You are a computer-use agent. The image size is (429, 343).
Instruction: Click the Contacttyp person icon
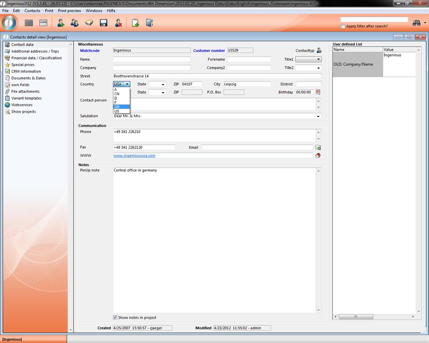pos(319,51)
